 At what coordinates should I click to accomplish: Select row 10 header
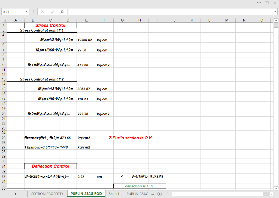[4, 65]
